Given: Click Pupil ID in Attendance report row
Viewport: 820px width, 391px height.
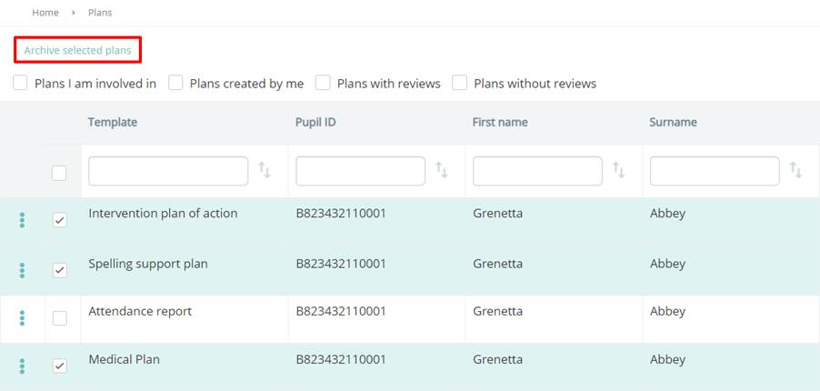Looking at the screenshot, I should [341, 312].
